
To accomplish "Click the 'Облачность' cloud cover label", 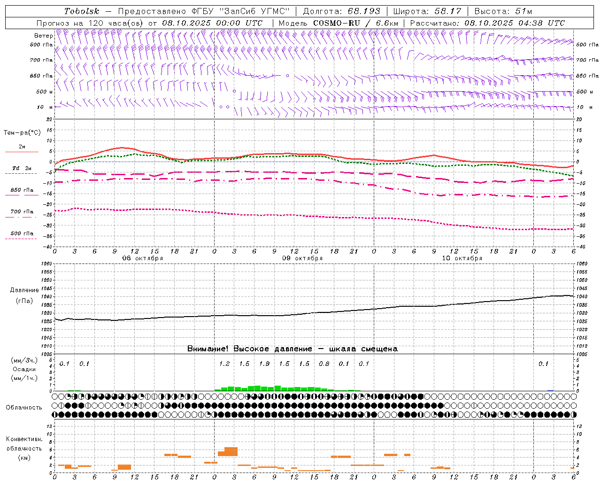I will pos(24,408).
